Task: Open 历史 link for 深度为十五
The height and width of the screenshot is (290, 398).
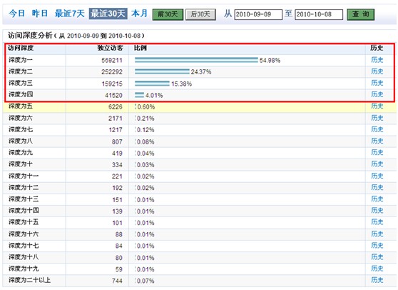Action: point(377,222)
